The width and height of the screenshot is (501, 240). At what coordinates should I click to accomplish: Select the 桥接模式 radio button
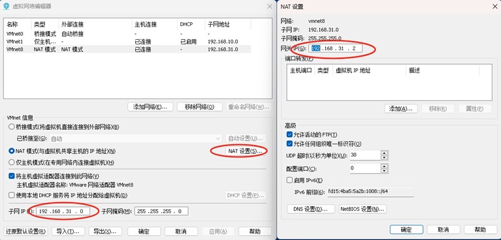point(12,127)
